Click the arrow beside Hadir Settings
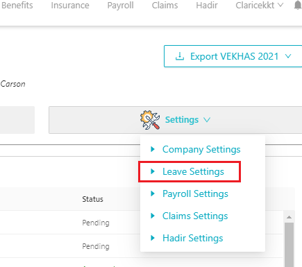Screen dimensions: 302x267 click(x=153, y=238)
